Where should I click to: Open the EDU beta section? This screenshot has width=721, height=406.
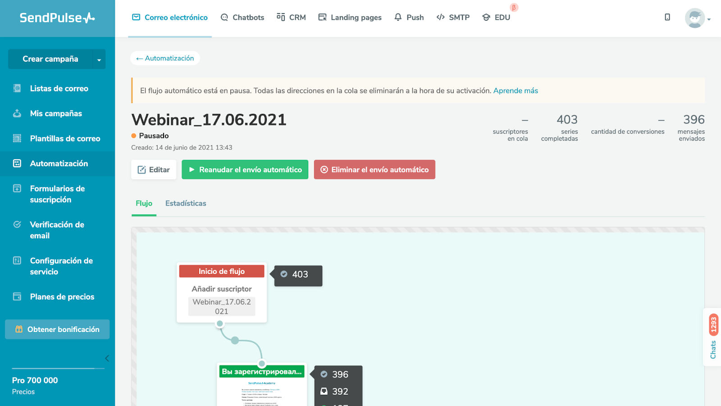(496, 18)
